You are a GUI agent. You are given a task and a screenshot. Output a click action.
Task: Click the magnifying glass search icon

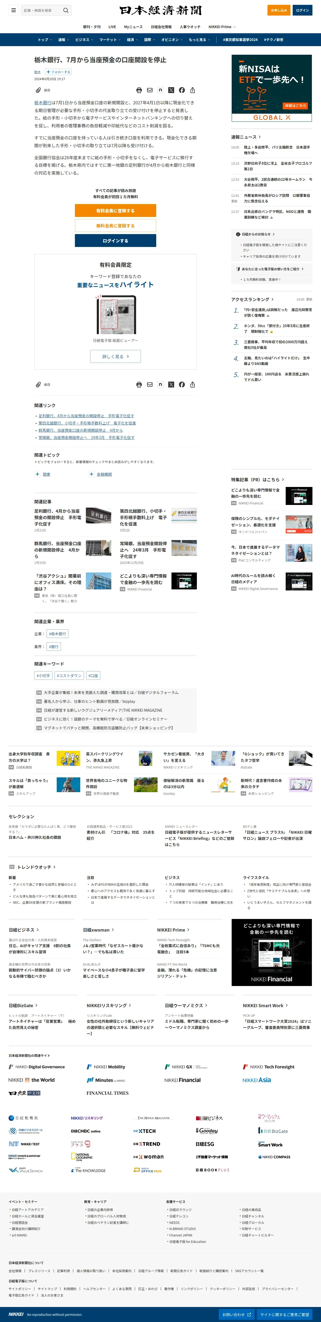click(66, 10)
